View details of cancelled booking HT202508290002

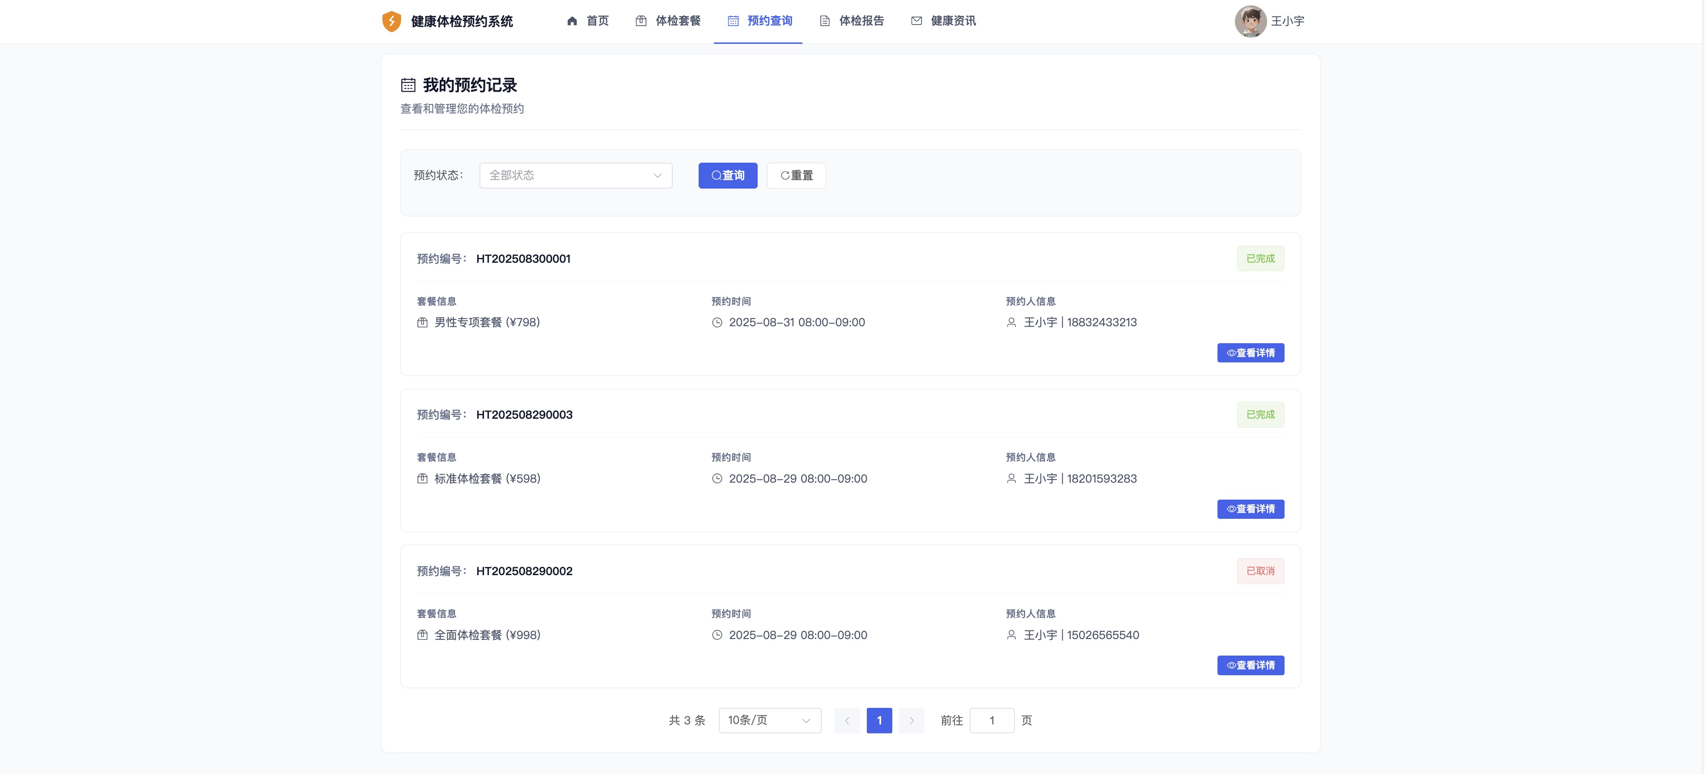[1250, 665]
